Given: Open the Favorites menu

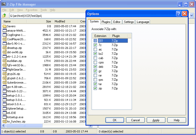Looking at the screenshot, I should 31,10.
